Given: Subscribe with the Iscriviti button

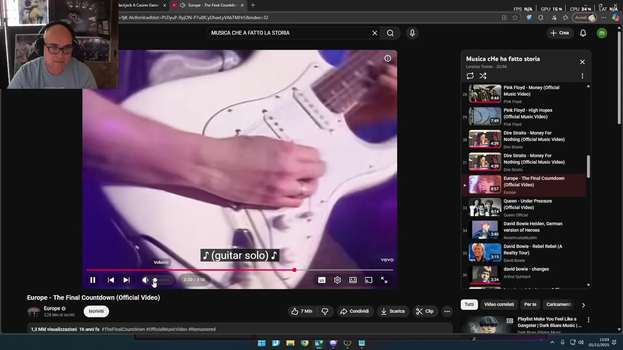Looking at the screenshot, I should 96,311.
